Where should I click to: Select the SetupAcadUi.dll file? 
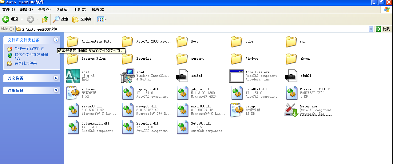pos(90,127)
